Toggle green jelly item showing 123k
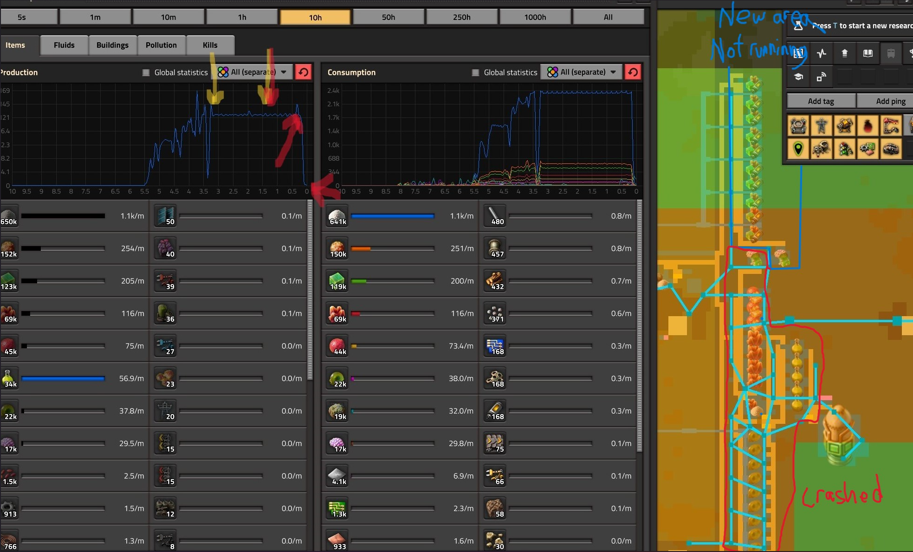 point(9,281)
